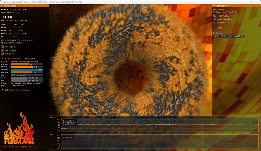The height and width of the screenshot is (151, 261).
Task: Click the FurMark title bar app icon
Action: [x=2, y=2]
